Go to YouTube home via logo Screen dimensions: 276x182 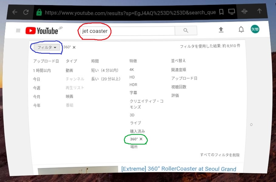point(42,31)
